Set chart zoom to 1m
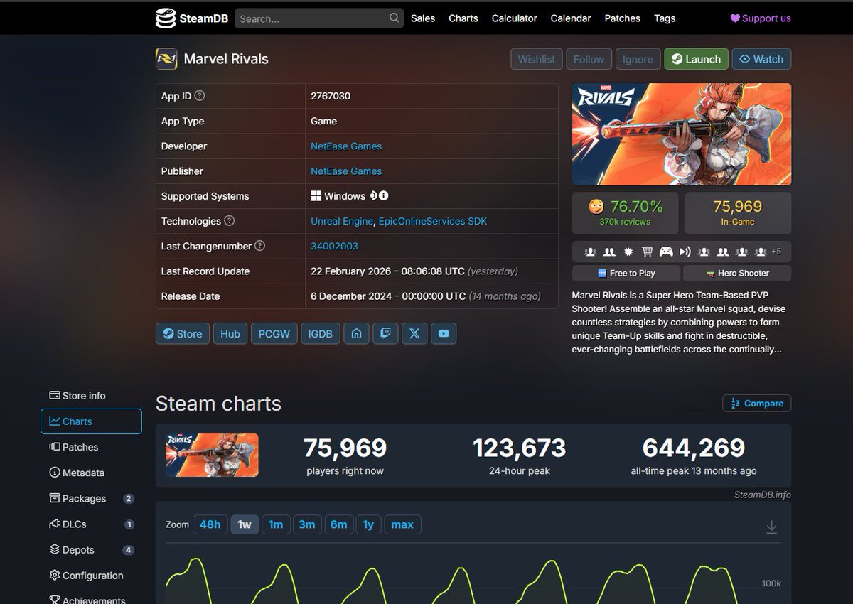The width and height of the screenshot is (853, 604). (x=276, y=524)
